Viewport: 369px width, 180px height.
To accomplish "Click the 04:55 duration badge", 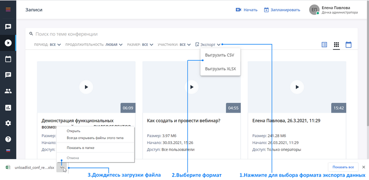I will [x=233, y=108].
